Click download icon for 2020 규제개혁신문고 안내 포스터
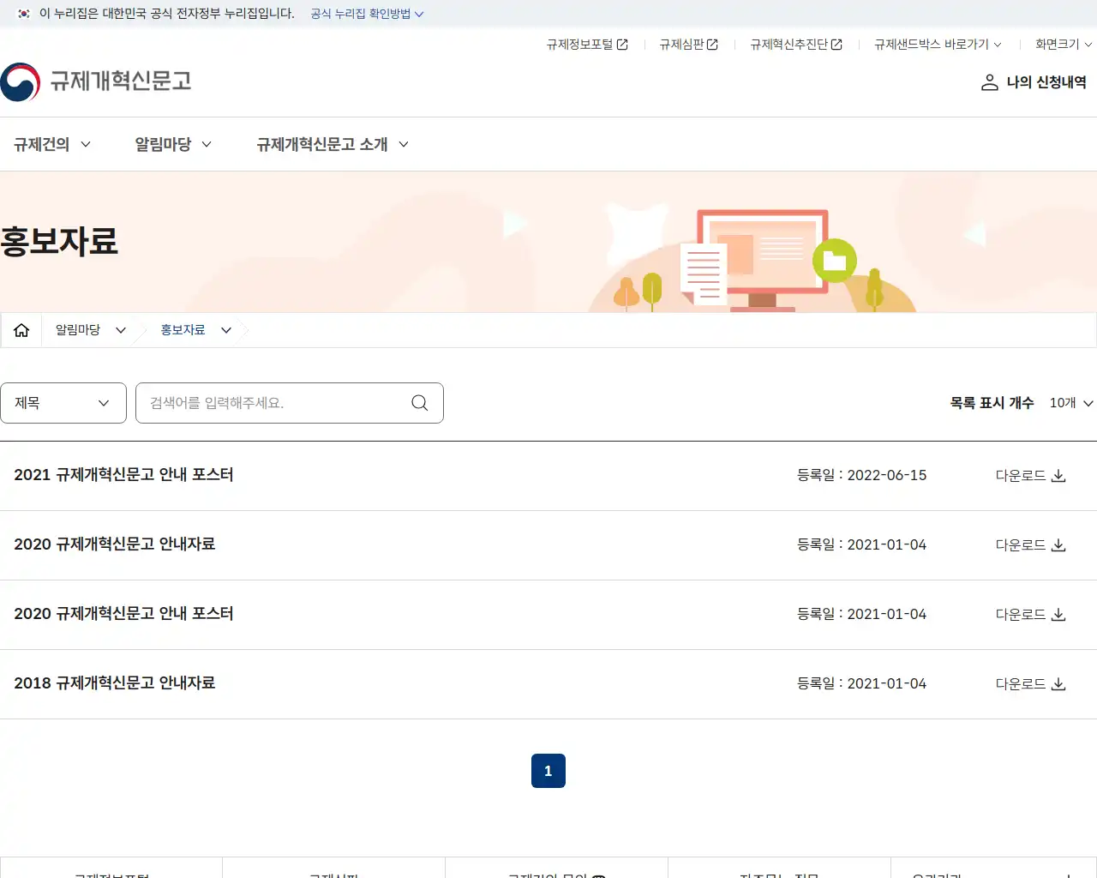 pos(1058,614)
